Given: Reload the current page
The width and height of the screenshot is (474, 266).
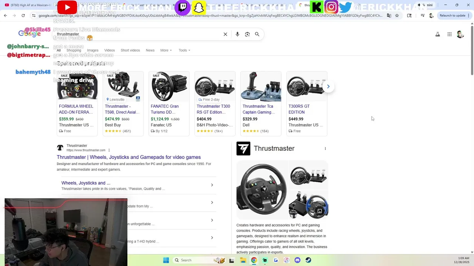Looking at the screenshot, I should 23,16.
